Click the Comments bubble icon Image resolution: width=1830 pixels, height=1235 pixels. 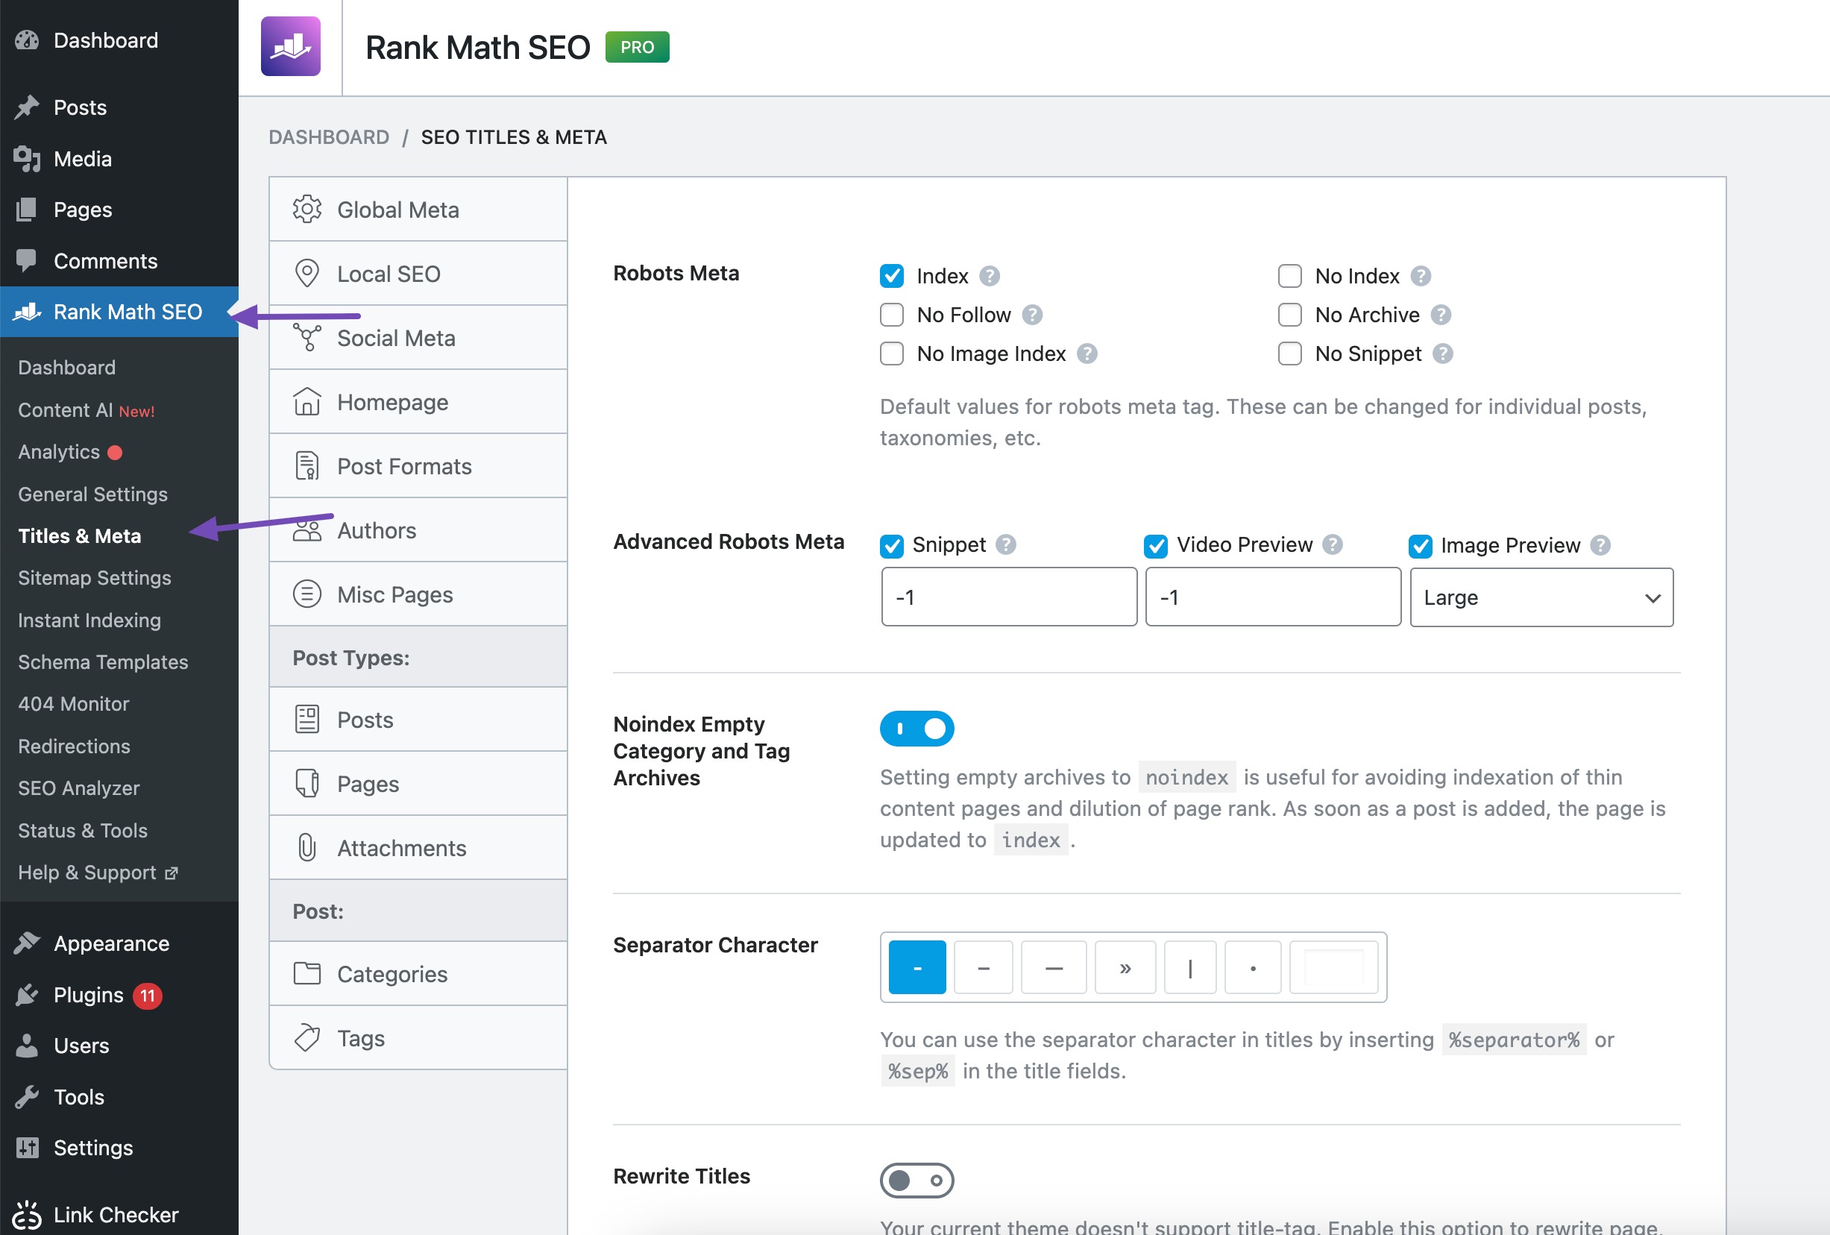[x=27, y=261]
